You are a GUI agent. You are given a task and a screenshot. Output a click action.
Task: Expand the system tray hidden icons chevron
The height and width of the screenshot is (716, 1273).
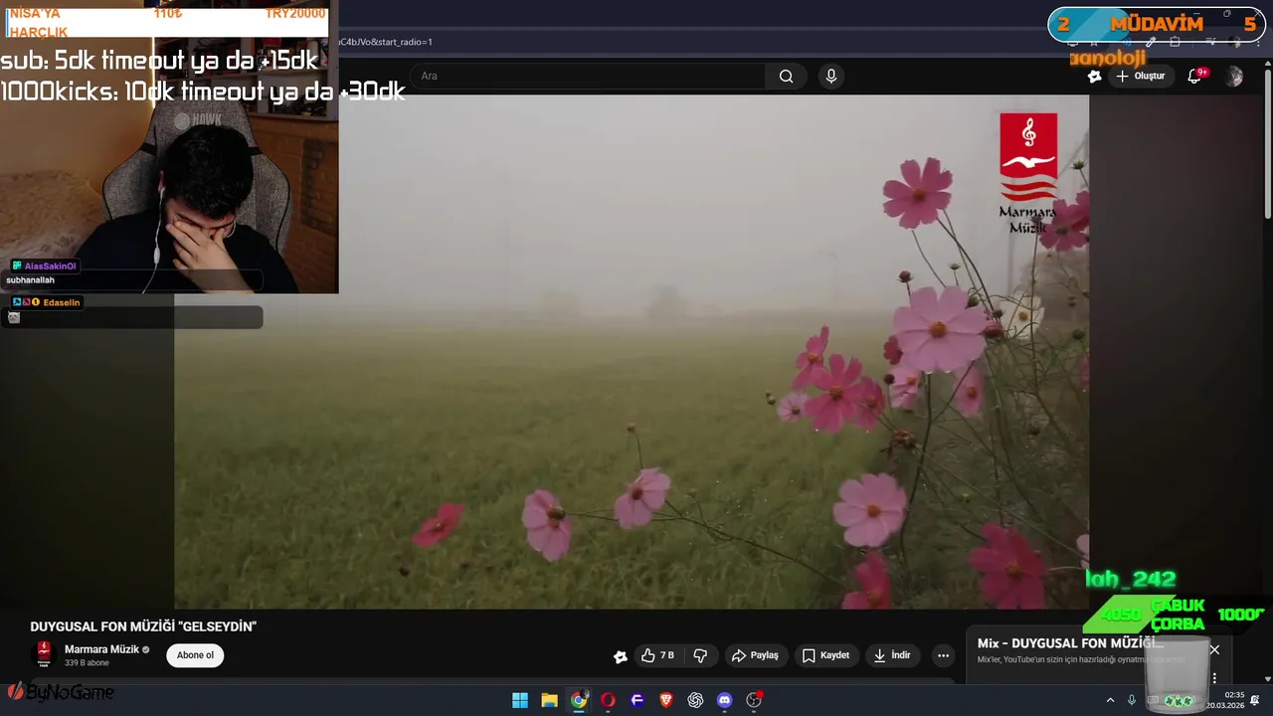pyautogui.click(x=1110, y=700)
